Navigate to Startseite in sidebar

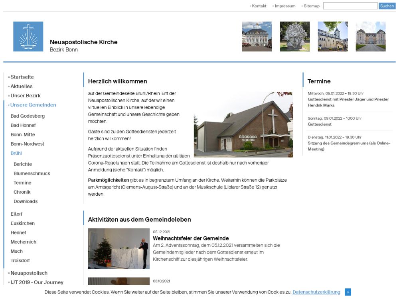[x=22, y=77]
